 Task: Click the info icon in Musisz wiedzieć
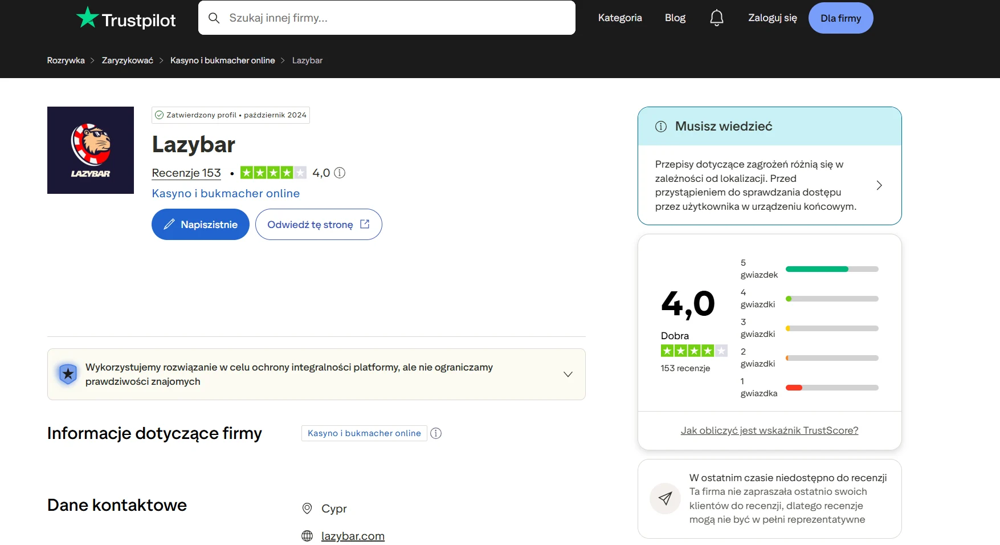pyautogui.click(x=661, y=127)
